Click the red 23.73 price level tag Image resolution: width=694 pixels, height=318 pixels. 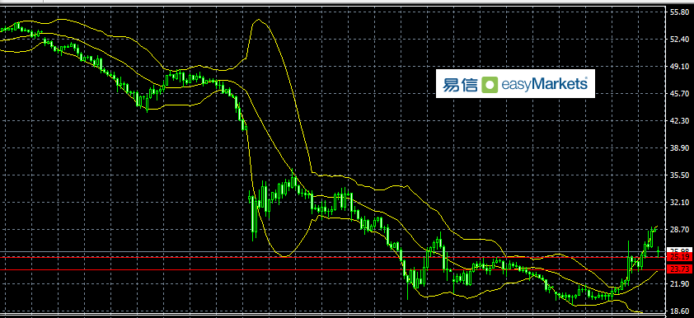click(x=680, y=269)
